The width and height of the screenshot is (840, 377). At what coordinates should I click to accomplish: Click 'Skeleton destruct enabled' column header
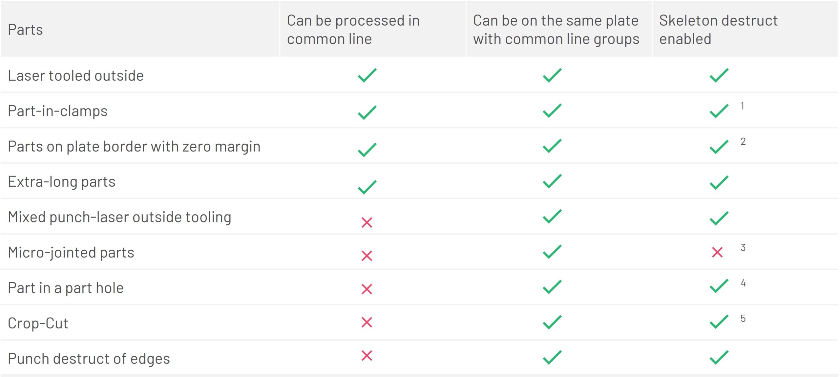click(x=718, y=30)
